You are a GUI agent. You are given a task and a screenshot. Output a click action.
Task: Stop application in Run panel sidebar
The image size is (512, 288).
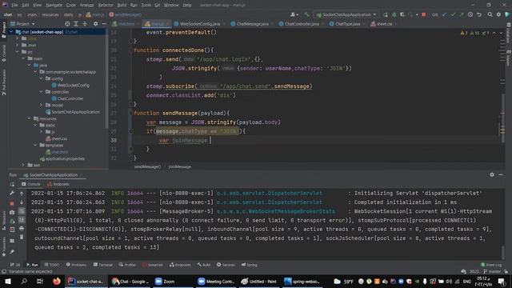click(x=12, y=203)
